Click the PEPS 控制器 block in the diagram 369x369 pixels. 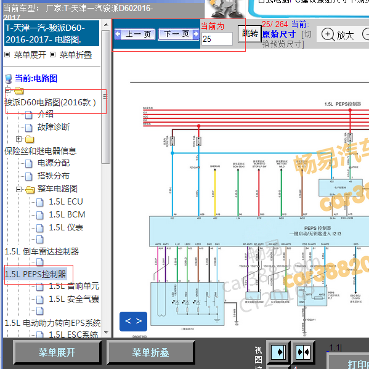(x=259, y=232)
